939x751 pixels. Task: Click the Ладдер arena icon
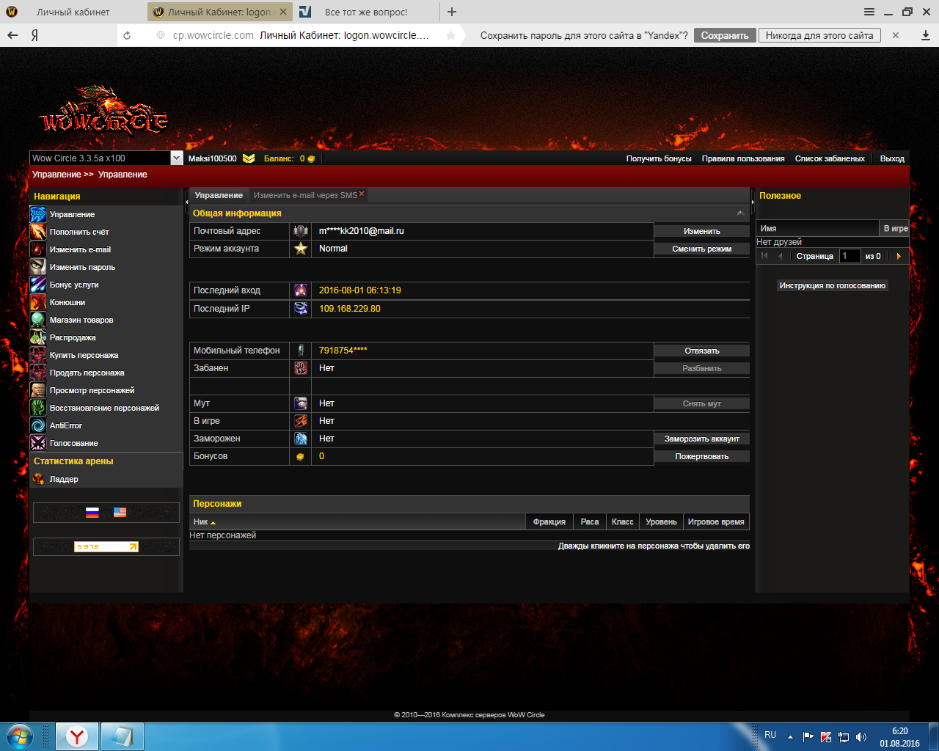[38, 479]
